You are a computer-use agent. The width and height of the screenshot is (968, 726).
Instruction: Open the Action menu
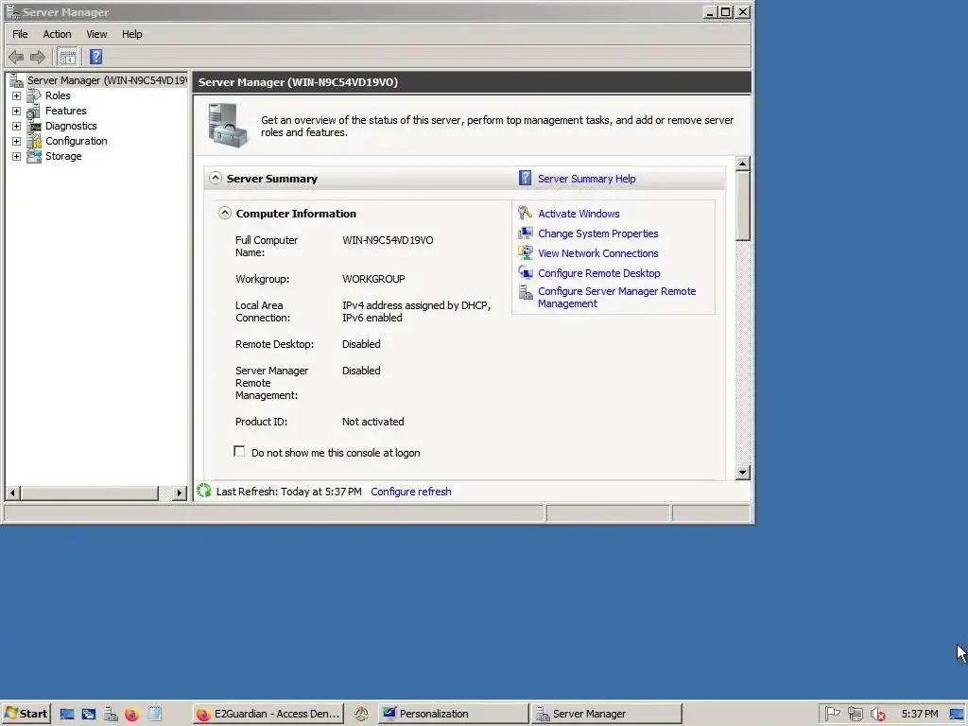[57, 34]
